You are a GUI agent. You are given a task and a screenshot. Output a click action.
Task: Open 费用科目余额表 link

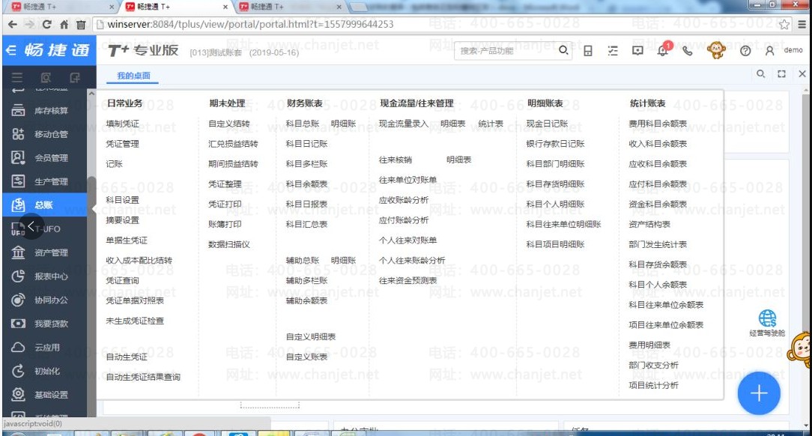(658, 124)
